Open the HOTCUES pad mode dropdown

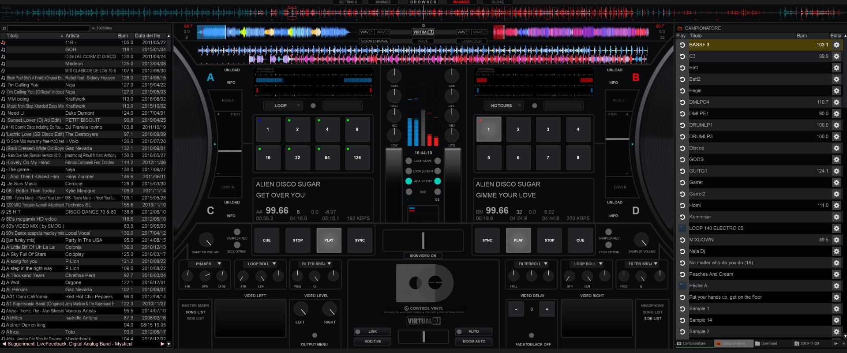(503, 106)
